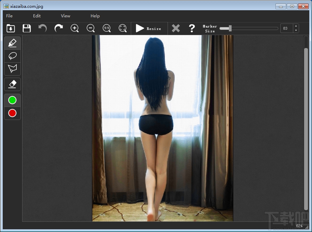Redo the last action
The width and height of the screenshot is (312, 232).
pos(59,28)
